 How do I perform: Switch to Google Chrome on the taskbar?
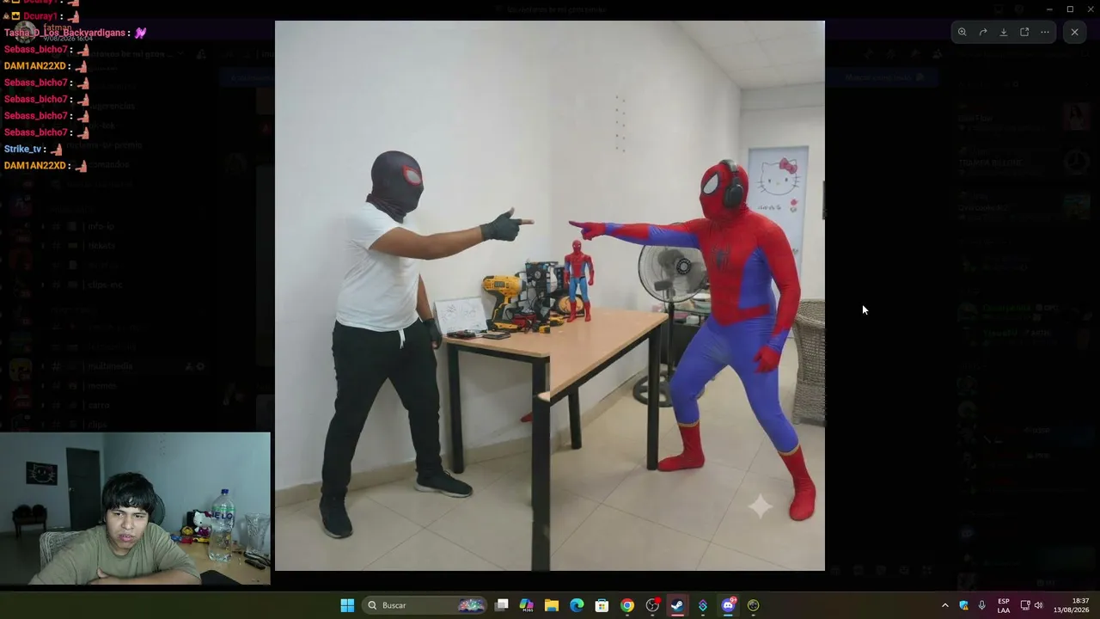pos(627,605)
